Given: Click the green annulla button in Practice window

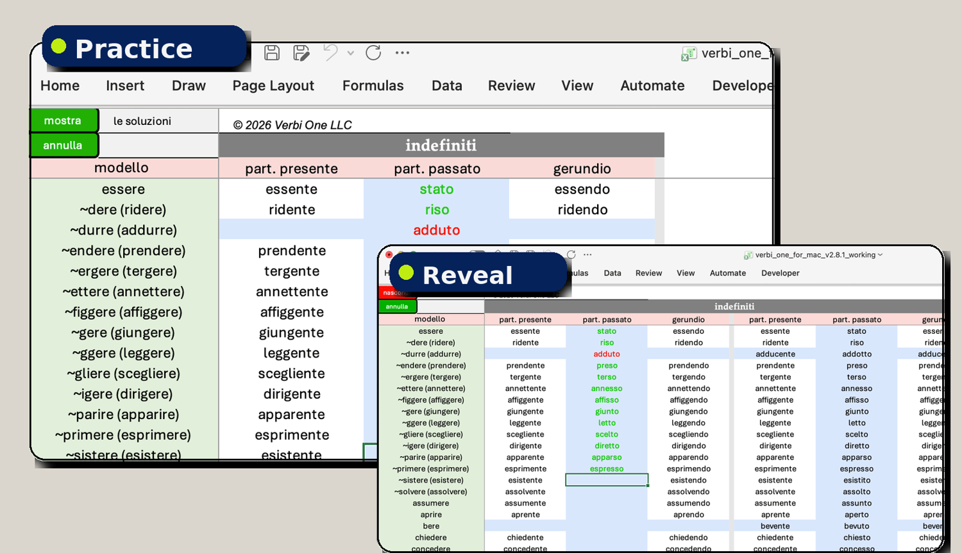Looking at the screenshot, I should (x=63, y=145).
